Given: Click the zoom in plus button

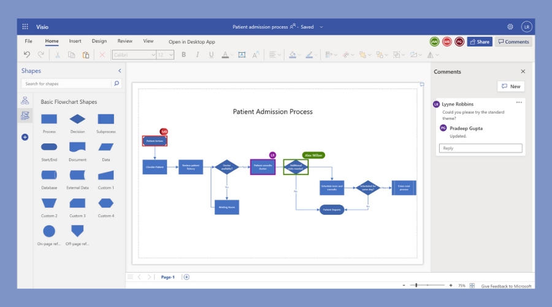Looking at the screenshot, I should tap(451, 286).
